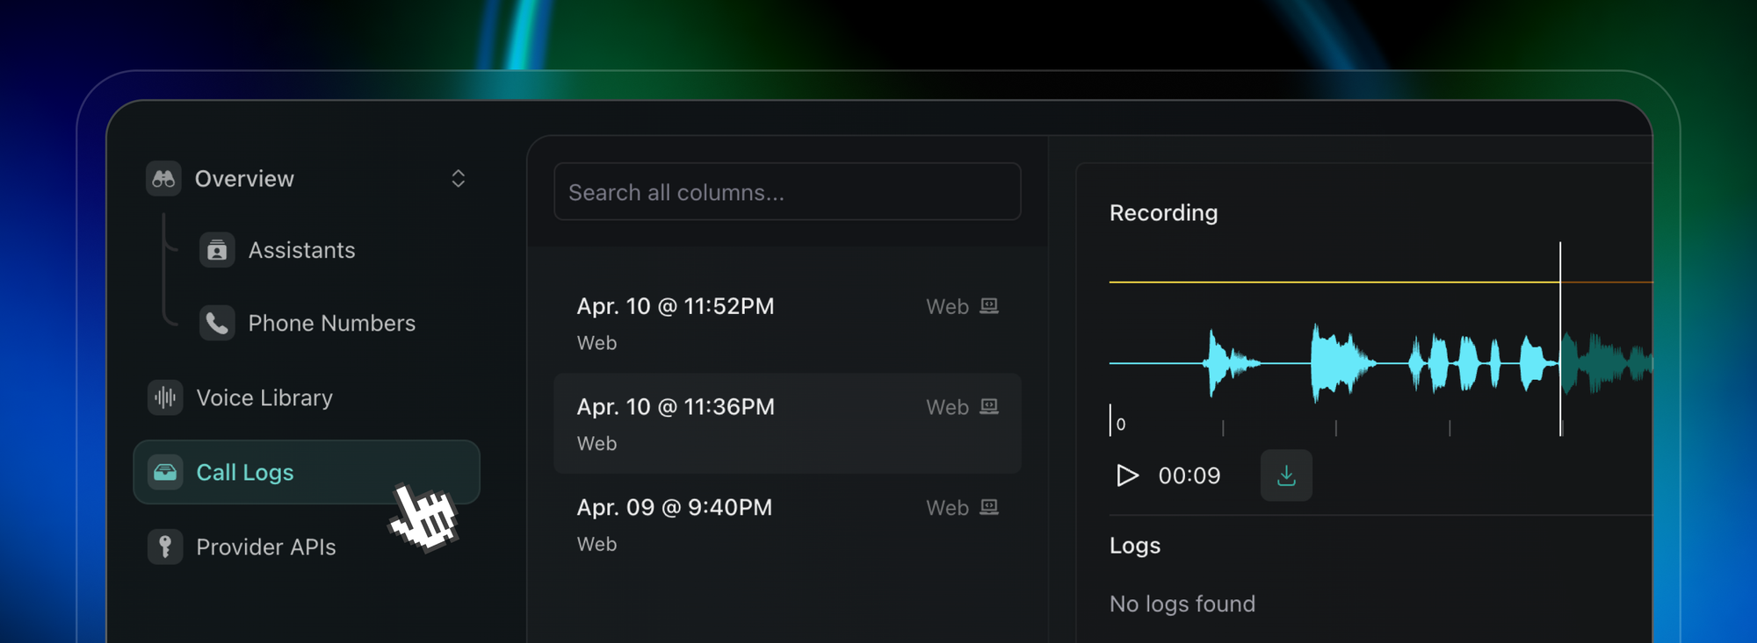Click the Assistants sidebar icon
The width and height of the screenshot is (1757, 643).
(216, 251)
